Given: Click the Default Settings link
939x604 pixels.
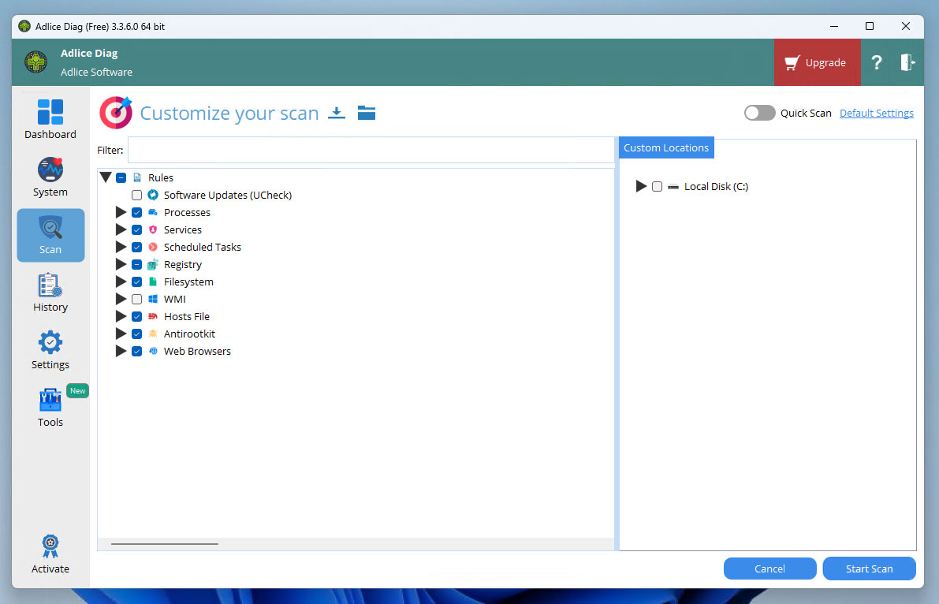Looking at the screenshot, I should click(876, 114).
